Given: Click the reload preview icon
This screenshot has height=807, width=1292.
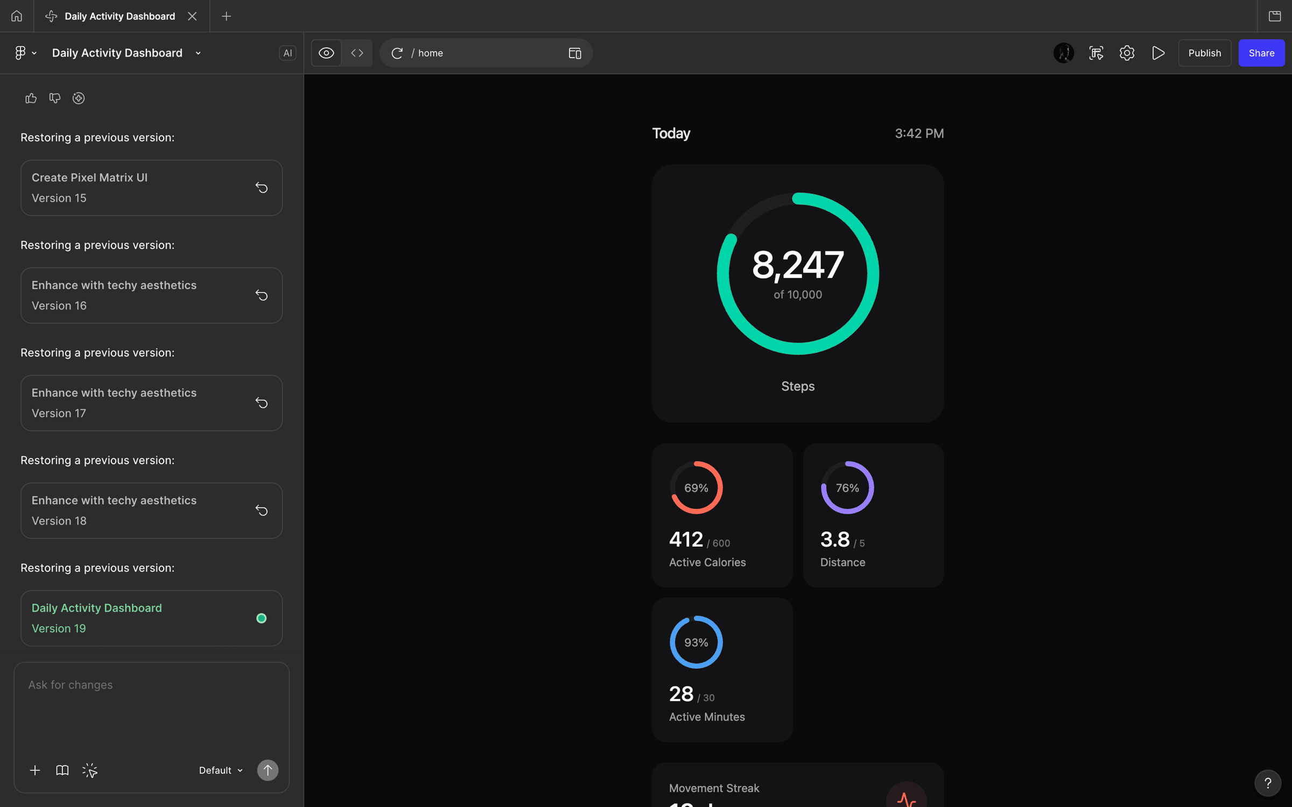Looking at the screenshot, I should click(397, 53).
